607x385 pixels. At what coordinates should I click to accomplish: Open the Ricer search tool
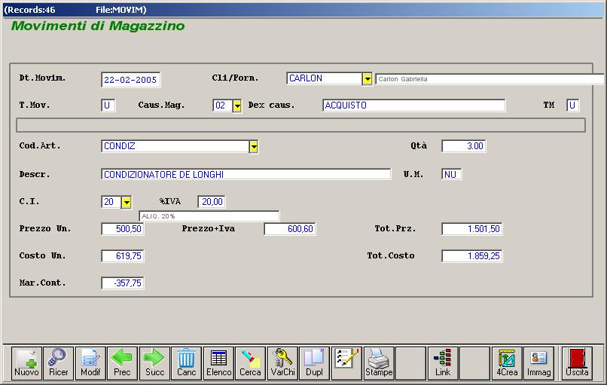tap(59, 363)
